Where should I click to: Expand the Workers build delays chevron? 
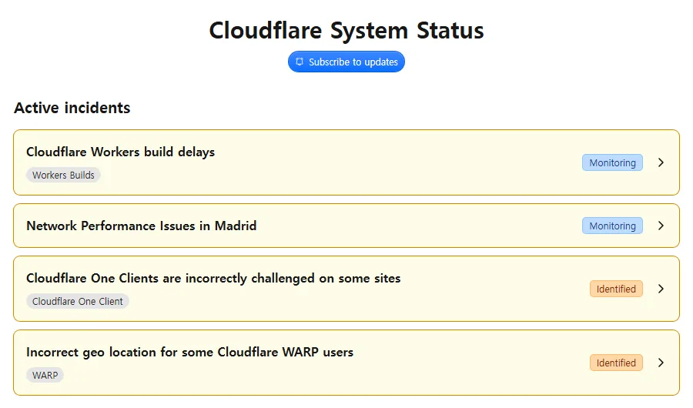click(661, 162)
